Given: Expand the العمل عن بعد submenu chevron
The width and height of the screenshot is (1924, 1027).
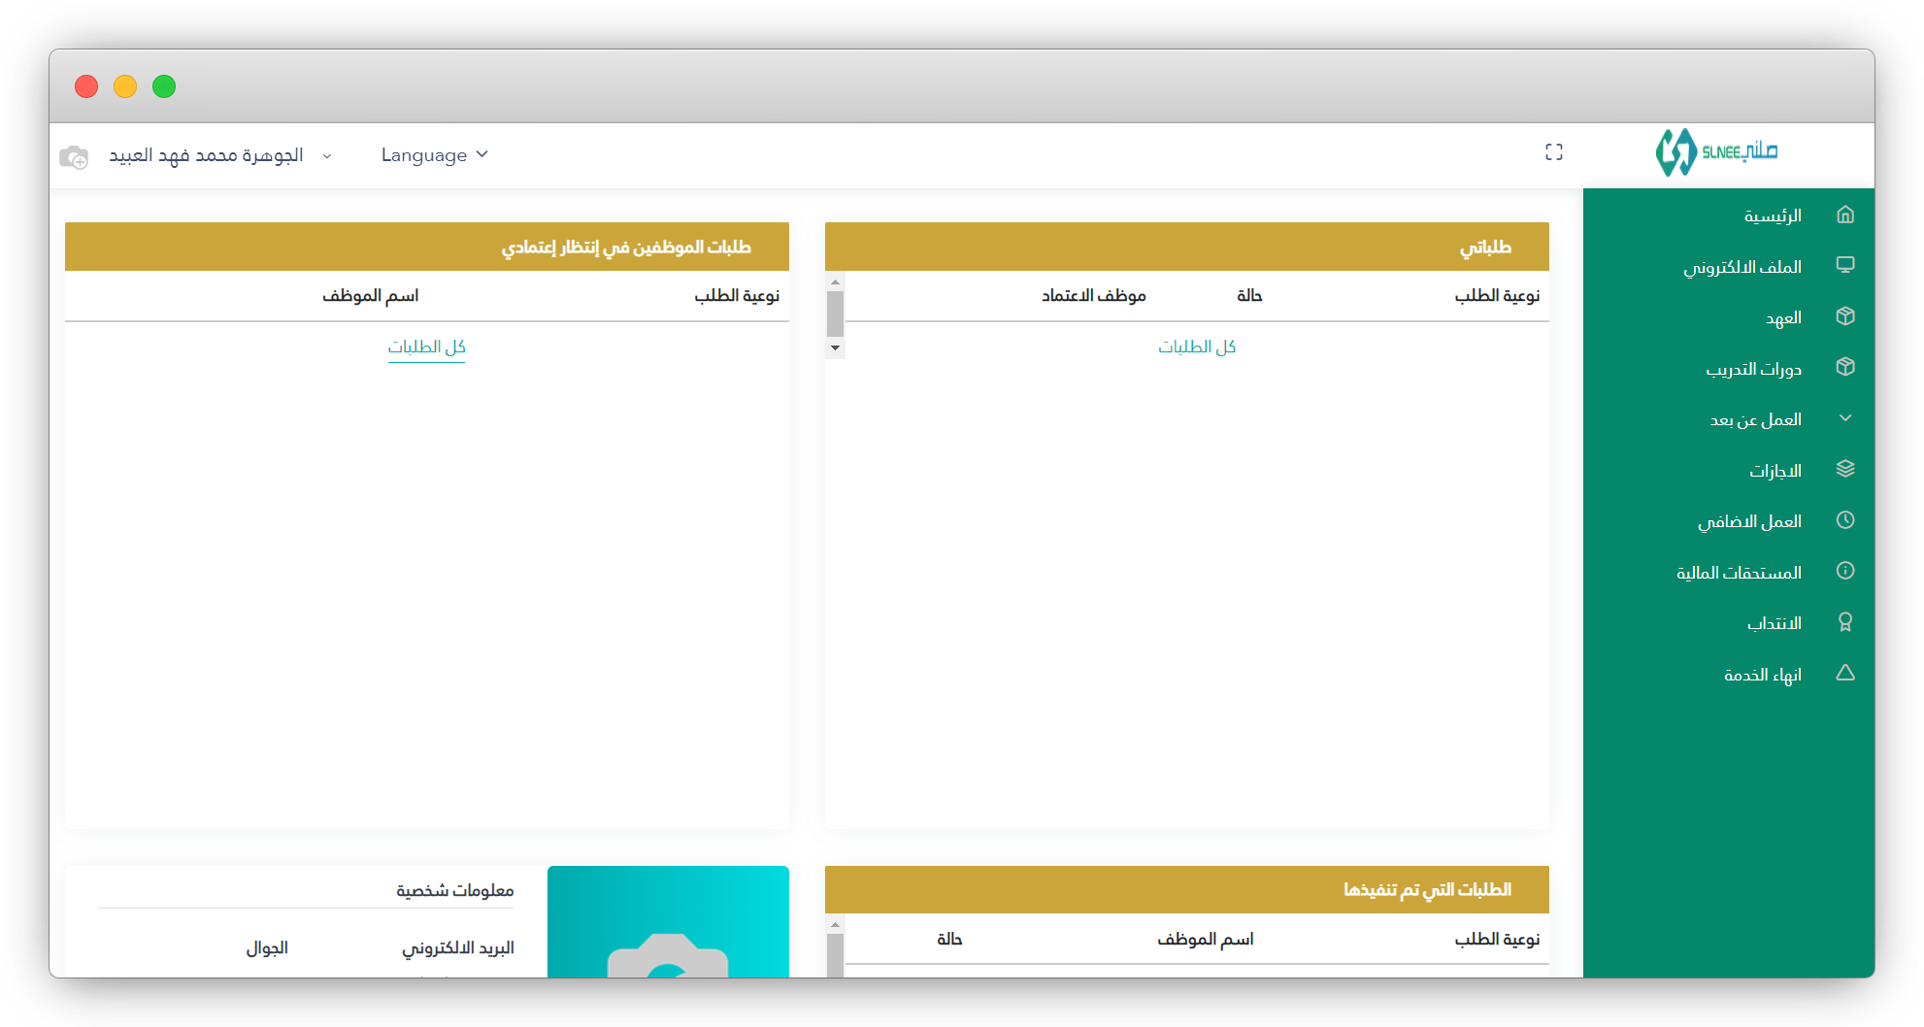Looking at the screenshot, I should click(x=1845, y=418).
